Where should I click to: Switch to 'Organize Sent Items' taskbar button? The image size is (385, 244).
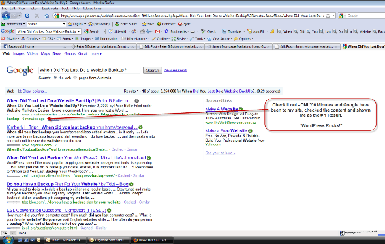pos(108,240)
